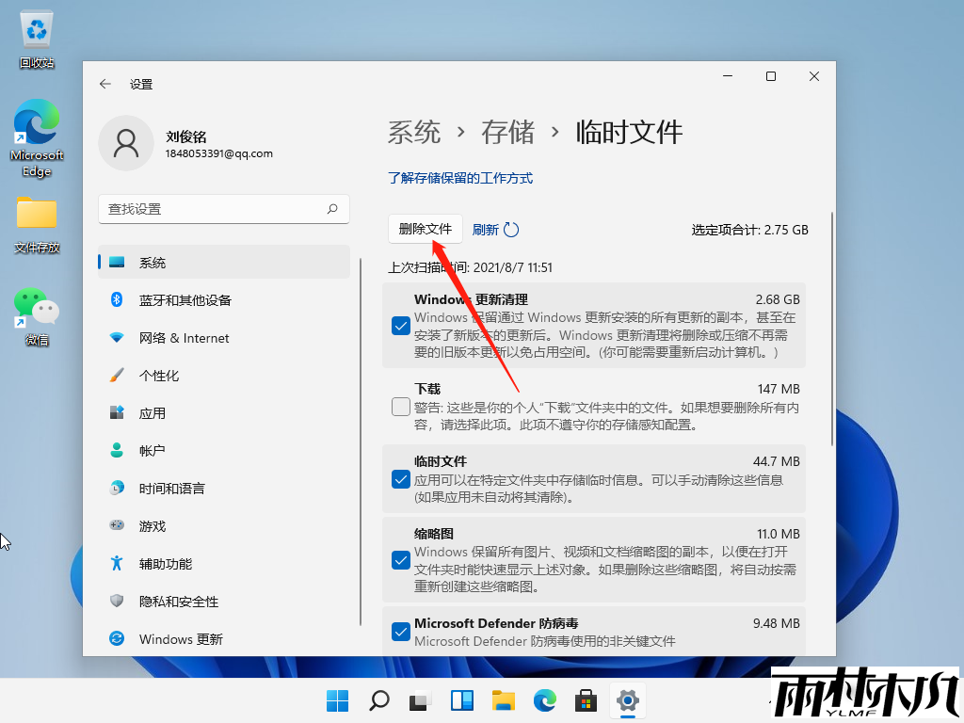
Task: Click the 删除文件 button
Action: (426, 229)
